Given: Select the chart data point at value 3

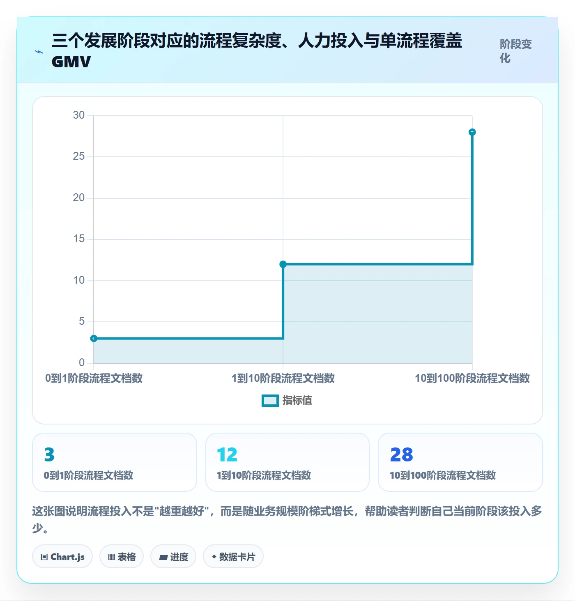Looking at the screenshot, I should (94, 339).
